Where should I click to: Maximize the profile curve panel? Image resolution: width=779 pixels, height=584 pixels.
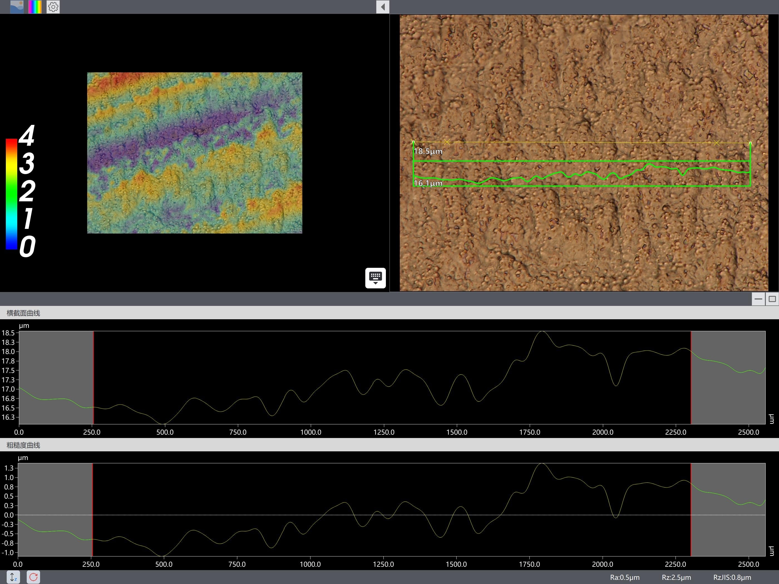coord(772,299)
